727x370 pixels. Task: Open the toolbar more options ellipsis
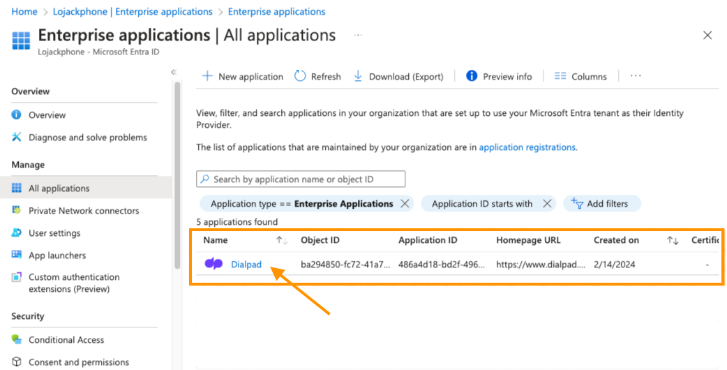coord(636,76)
